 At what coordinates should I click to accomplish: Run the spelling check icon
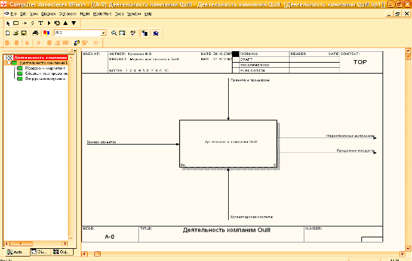pyautogui.click(x=133, y=33)
